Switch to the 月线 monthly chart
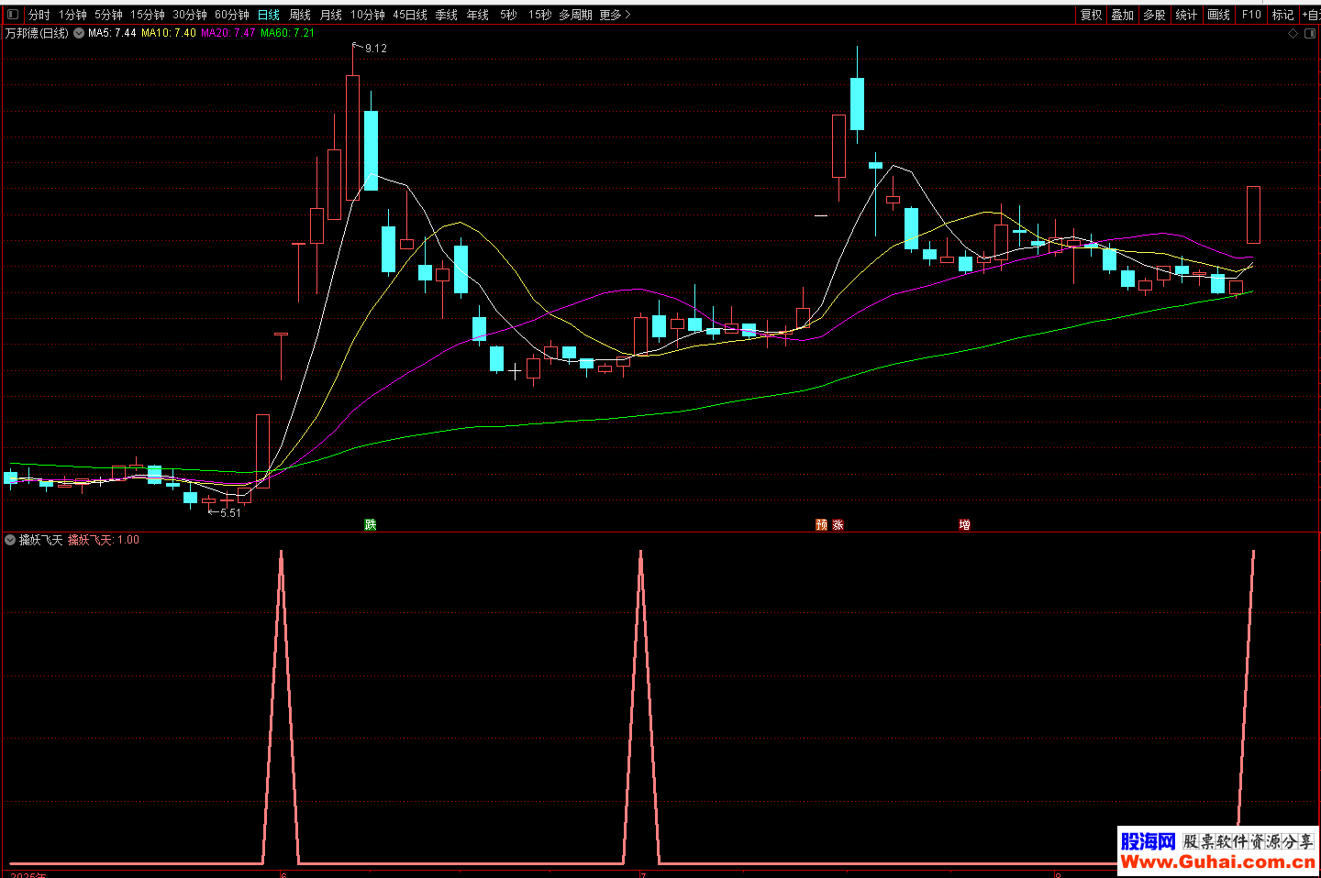The image size is (1321, 878). pos(331,15)
